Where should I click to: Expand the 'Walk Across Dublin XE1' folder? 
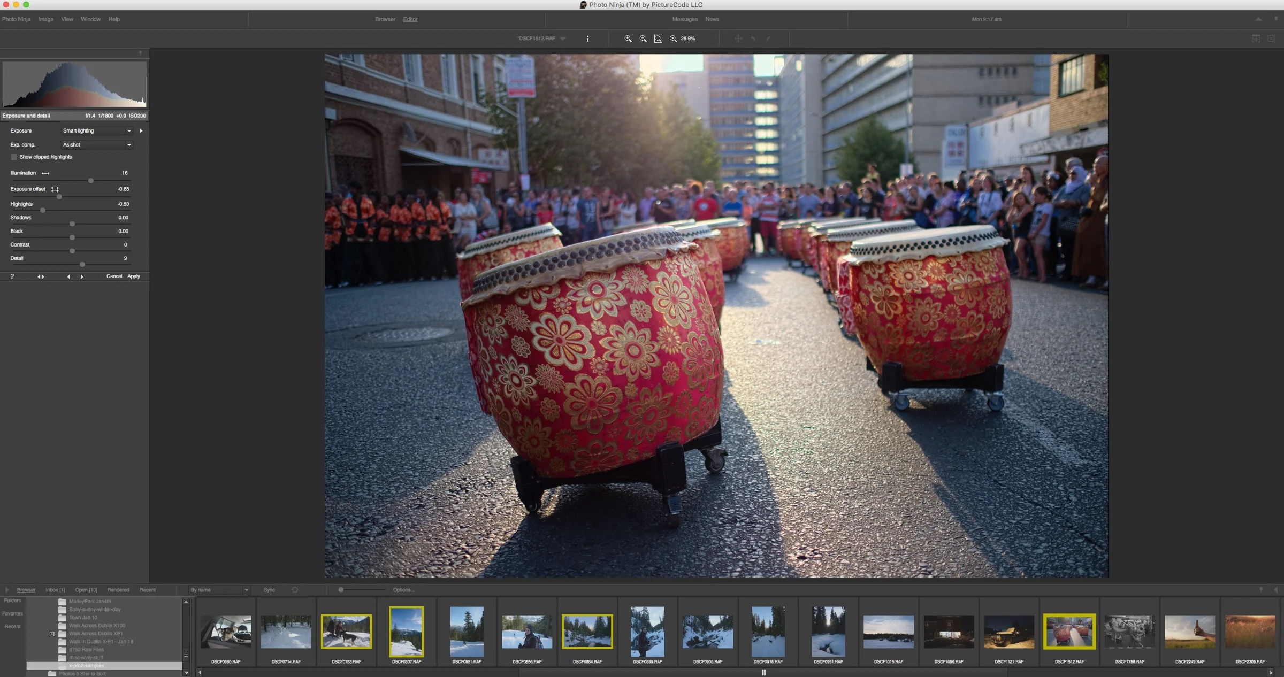tap(52, 634)
